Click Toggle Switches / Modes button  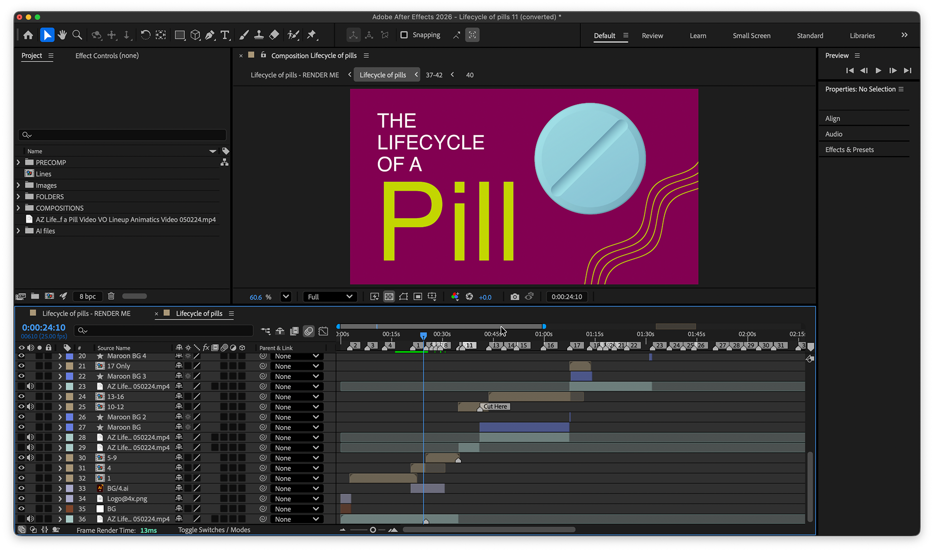point(214,530)
